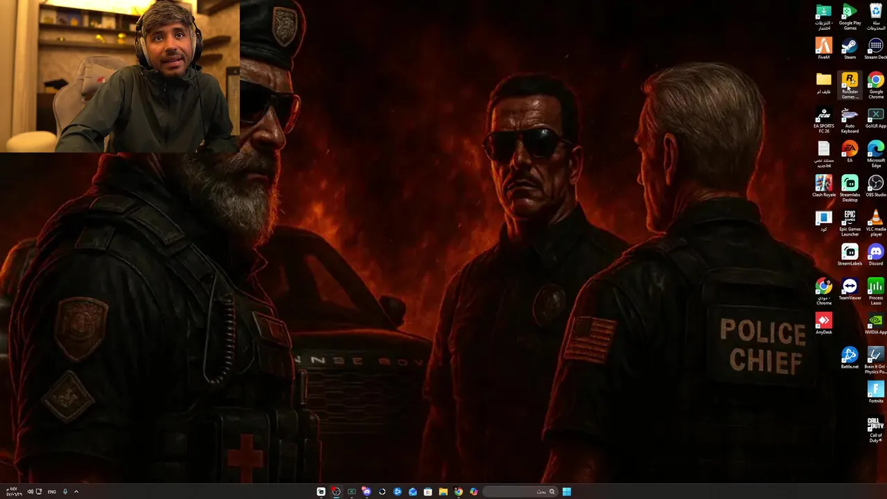
Task: Switch to Battle.net in the taskbar
Action: click(x=397, y=491)
